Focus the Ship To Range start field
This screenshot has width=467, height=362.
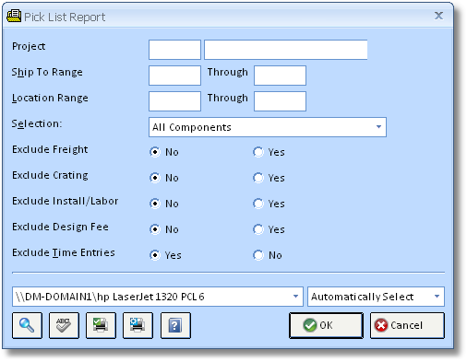point(174,76)
